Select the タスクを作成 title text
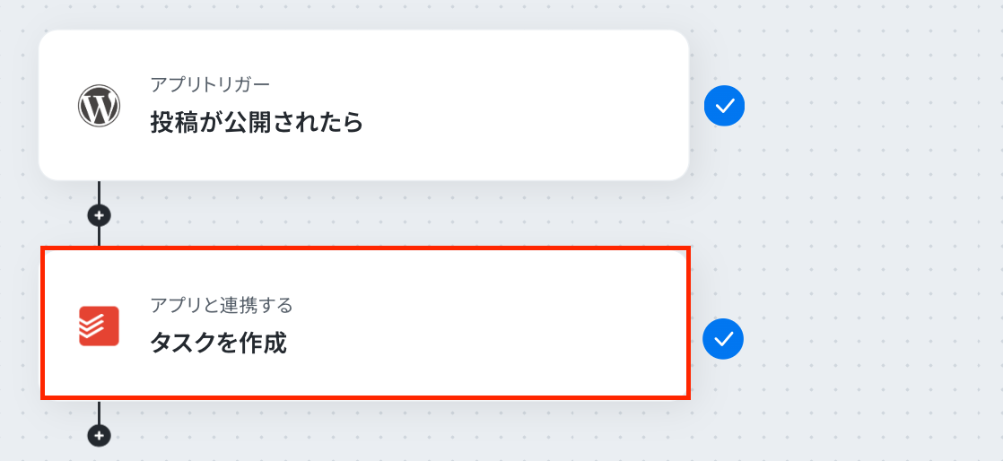The image size is (1003, 461). pos(218,344)
